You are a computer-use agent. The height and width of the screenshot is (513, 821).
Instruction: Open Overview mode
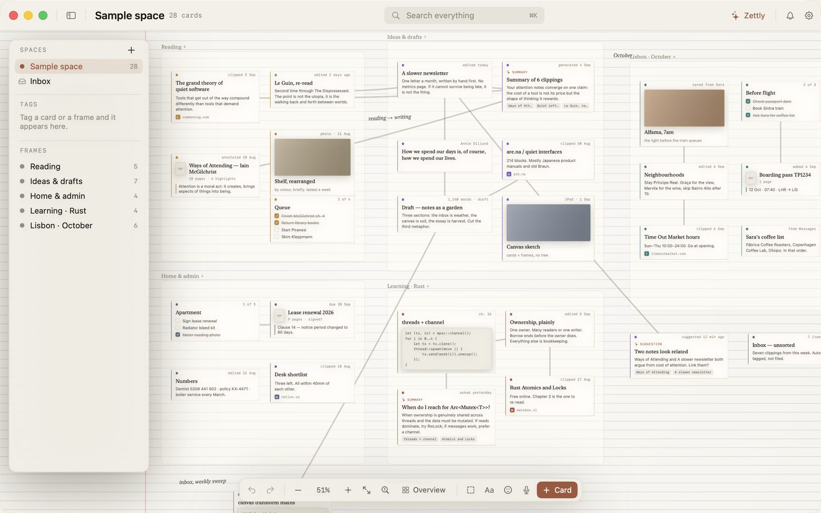pyautogui.click(x=424, y=490)
